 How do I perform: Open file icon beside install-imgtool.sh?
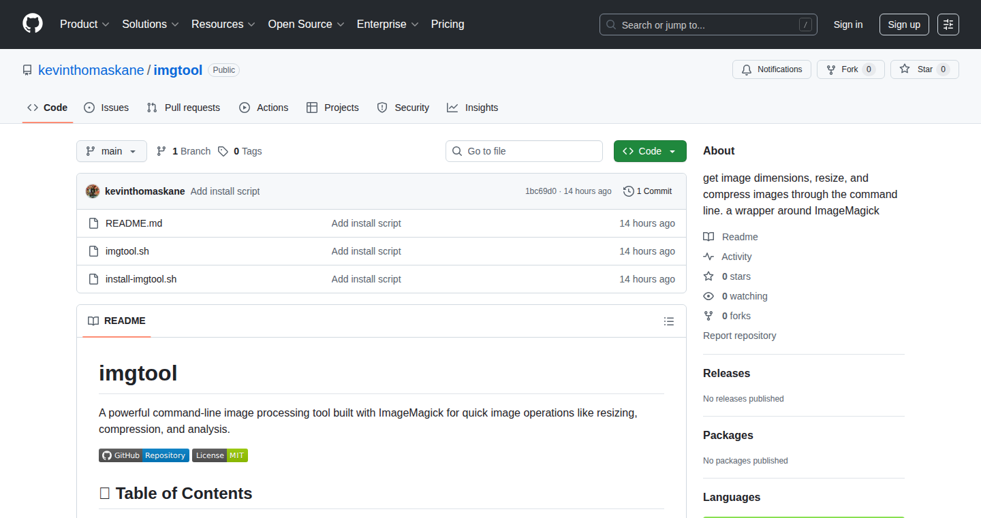(x=94, y=279)
